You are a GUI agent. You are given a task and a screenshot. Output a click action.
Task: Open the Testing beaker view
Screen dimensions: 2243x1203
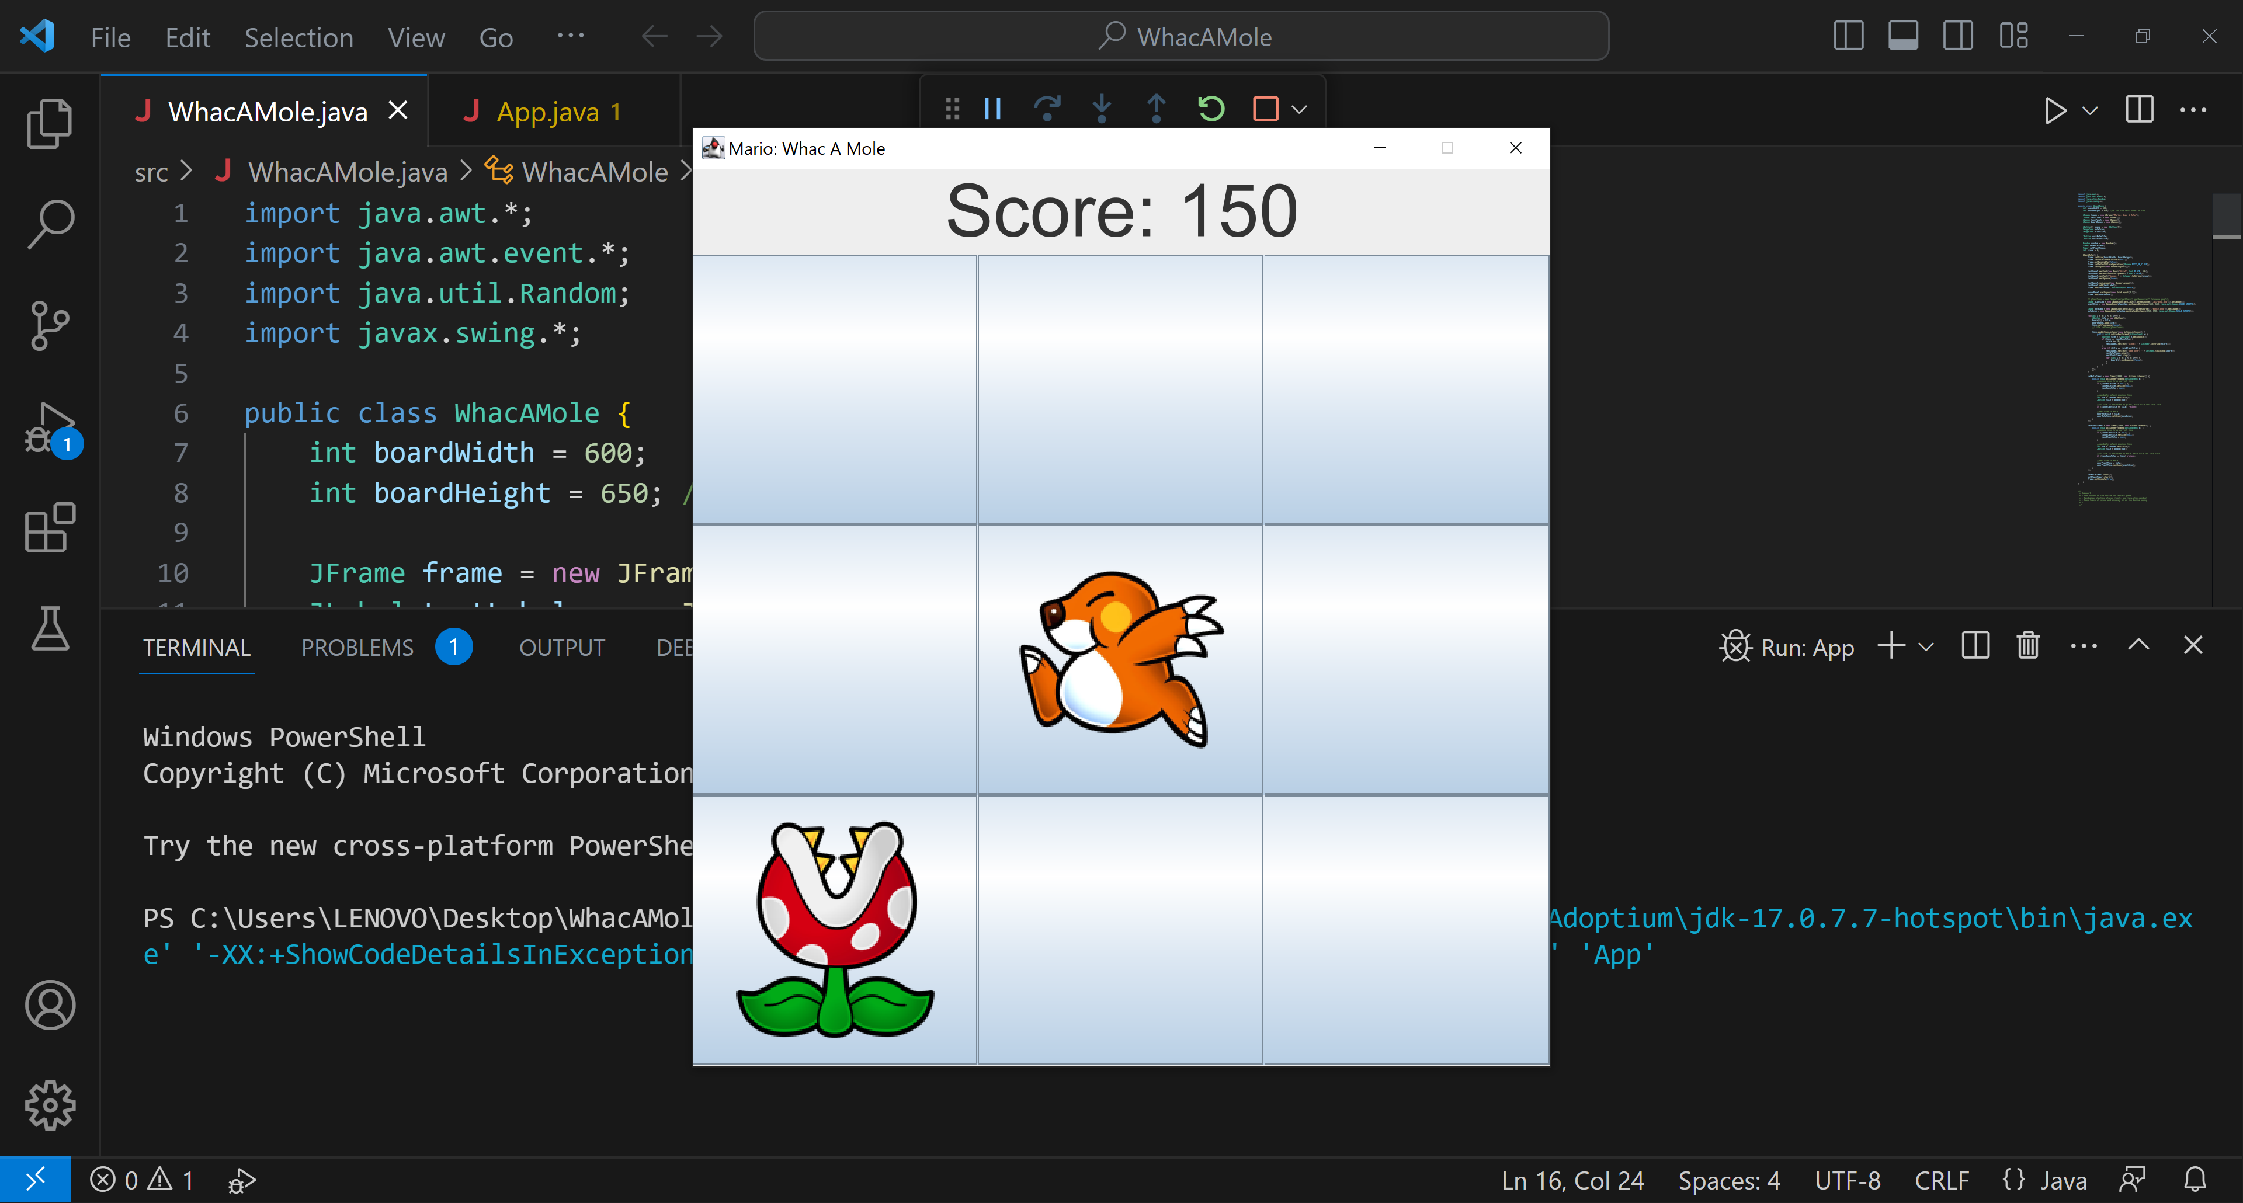(x=50, y=628)
